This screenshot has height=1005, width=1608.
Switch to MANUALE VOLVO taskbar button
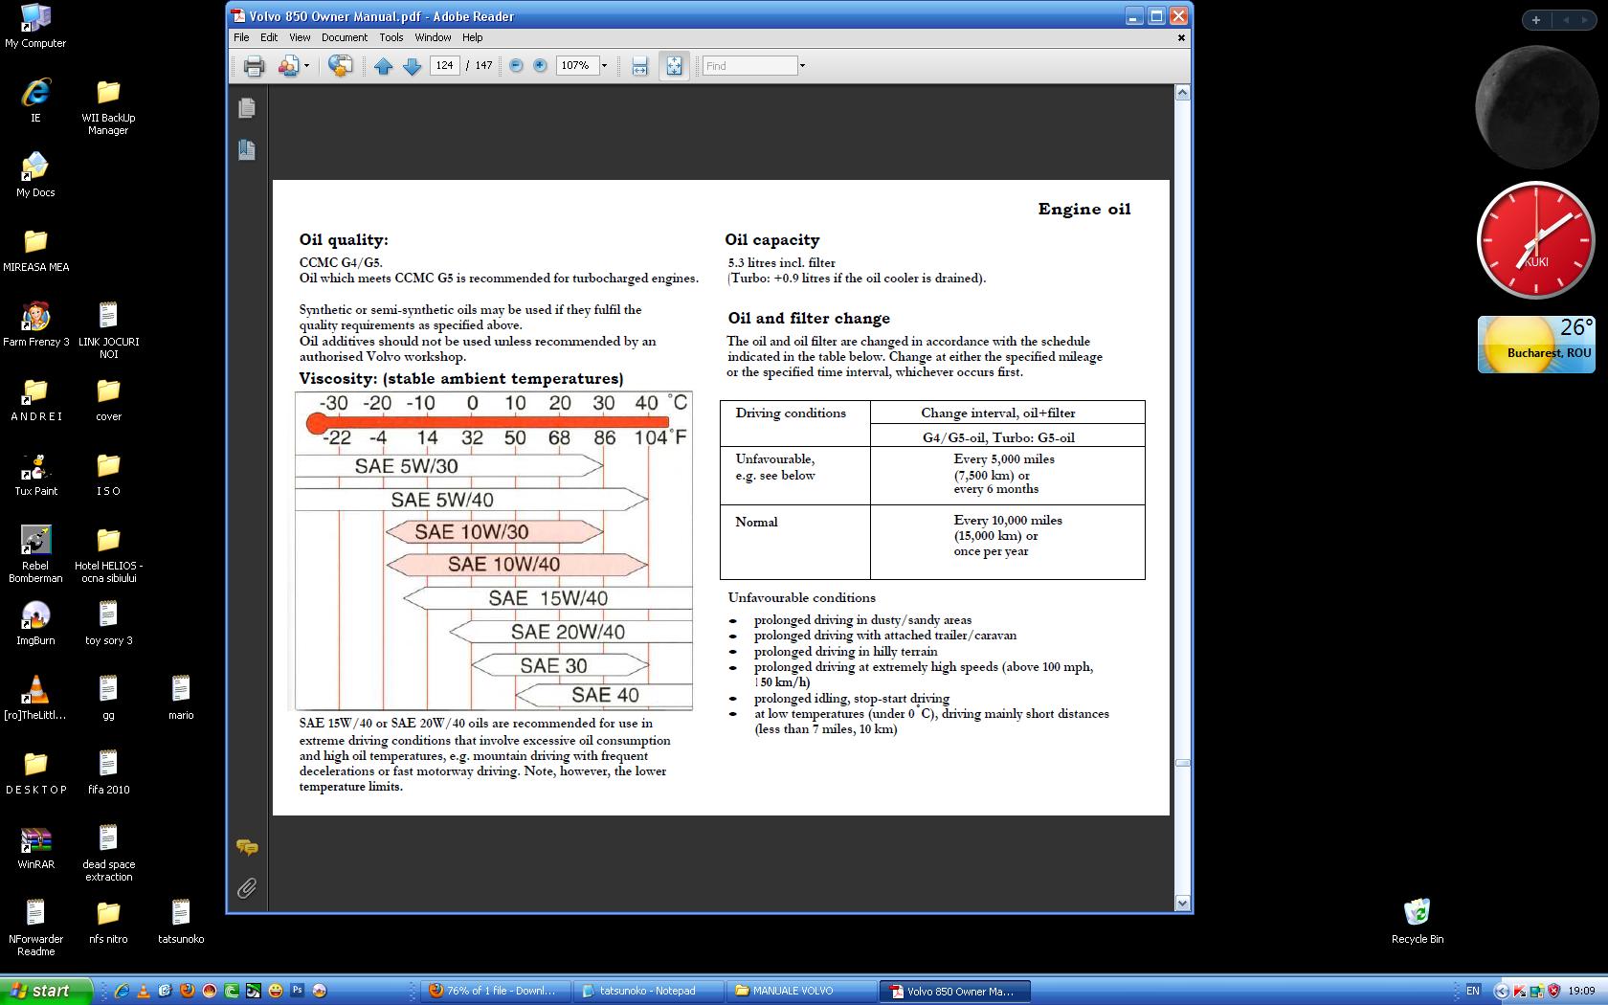(x=801, y=991)
